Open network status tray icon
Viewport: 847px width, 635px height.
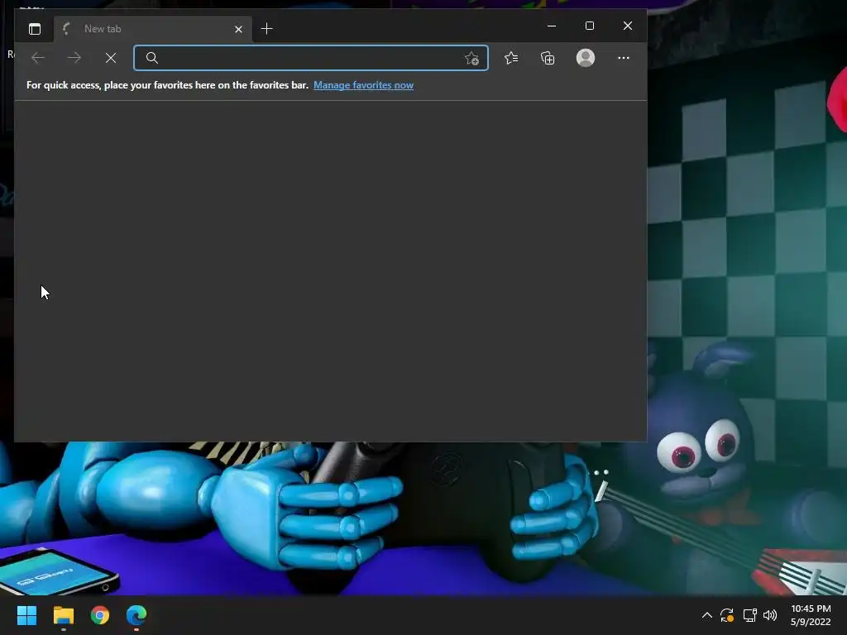pyautogui.click(x=749, y=615)
